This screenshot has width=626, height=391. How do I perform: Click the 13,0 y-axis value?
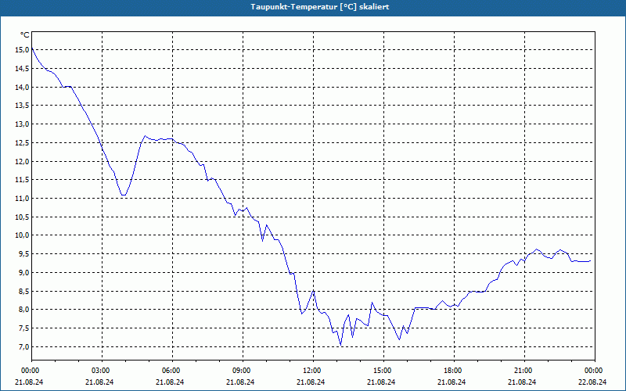[x=23, y=124]
